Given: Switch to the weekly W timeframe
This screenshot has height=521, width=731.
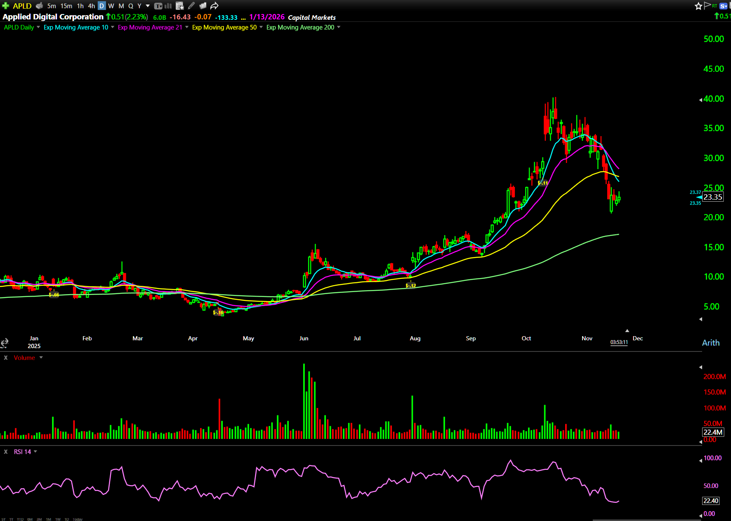Looking at the screenshot, I should click(111, 6).
